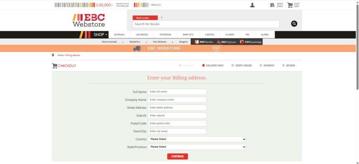This screenshot has height=164, width=359.
Task: Click the user account icon
Action: [252, 5]
